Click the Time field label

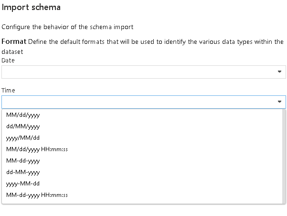click(x=8, y=91)
